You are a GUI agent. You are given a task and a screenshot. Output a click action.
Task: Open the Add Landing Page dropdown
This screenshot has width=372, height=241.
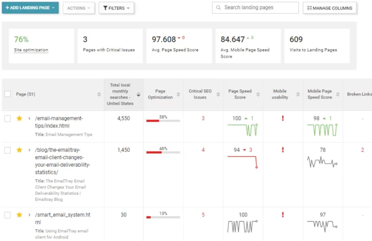click(x=30, y=8)
